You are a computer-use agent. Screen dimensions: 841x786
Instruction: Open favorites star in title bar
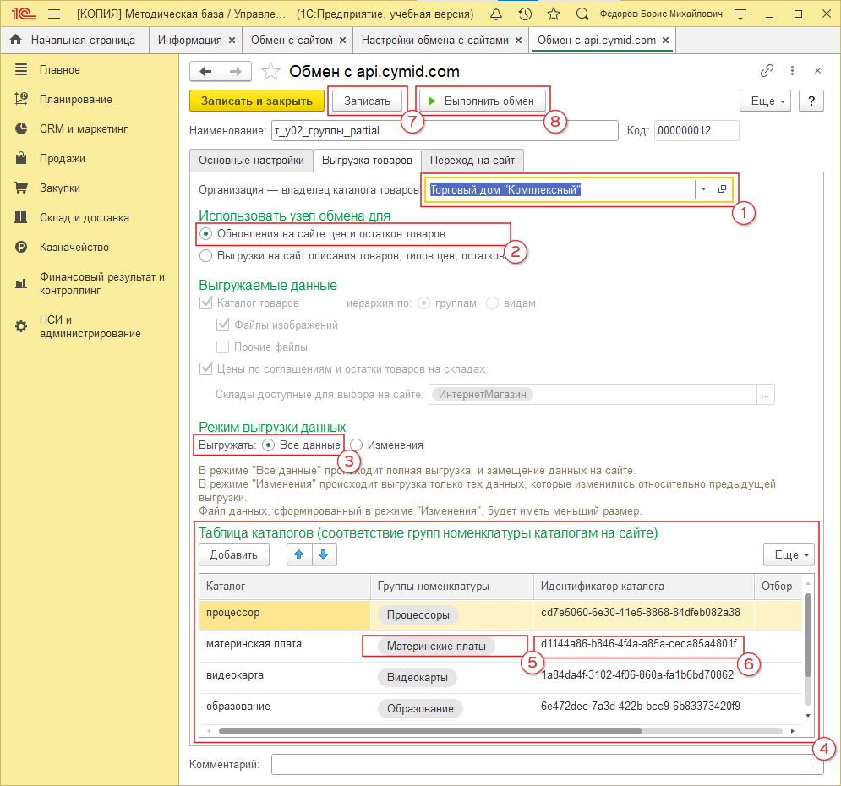pos(553,14)
